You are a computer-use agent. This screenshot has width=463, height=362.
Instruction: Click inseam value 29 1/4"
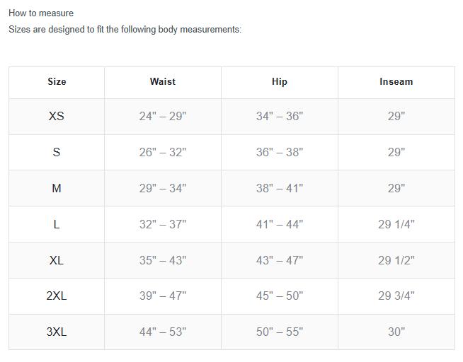pos(396,224)
